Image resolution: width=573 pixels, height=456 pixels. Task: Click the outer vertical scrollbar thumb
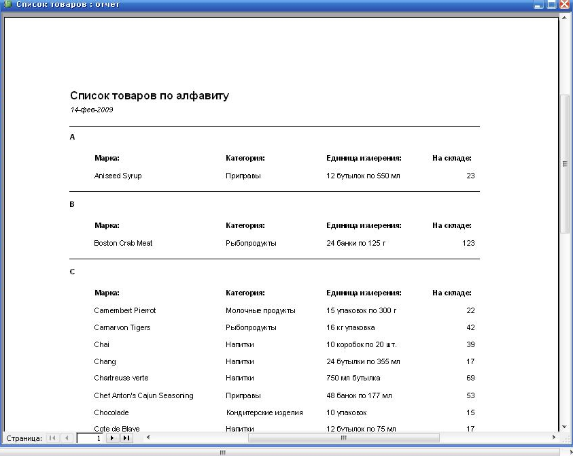tap(565, 163)
